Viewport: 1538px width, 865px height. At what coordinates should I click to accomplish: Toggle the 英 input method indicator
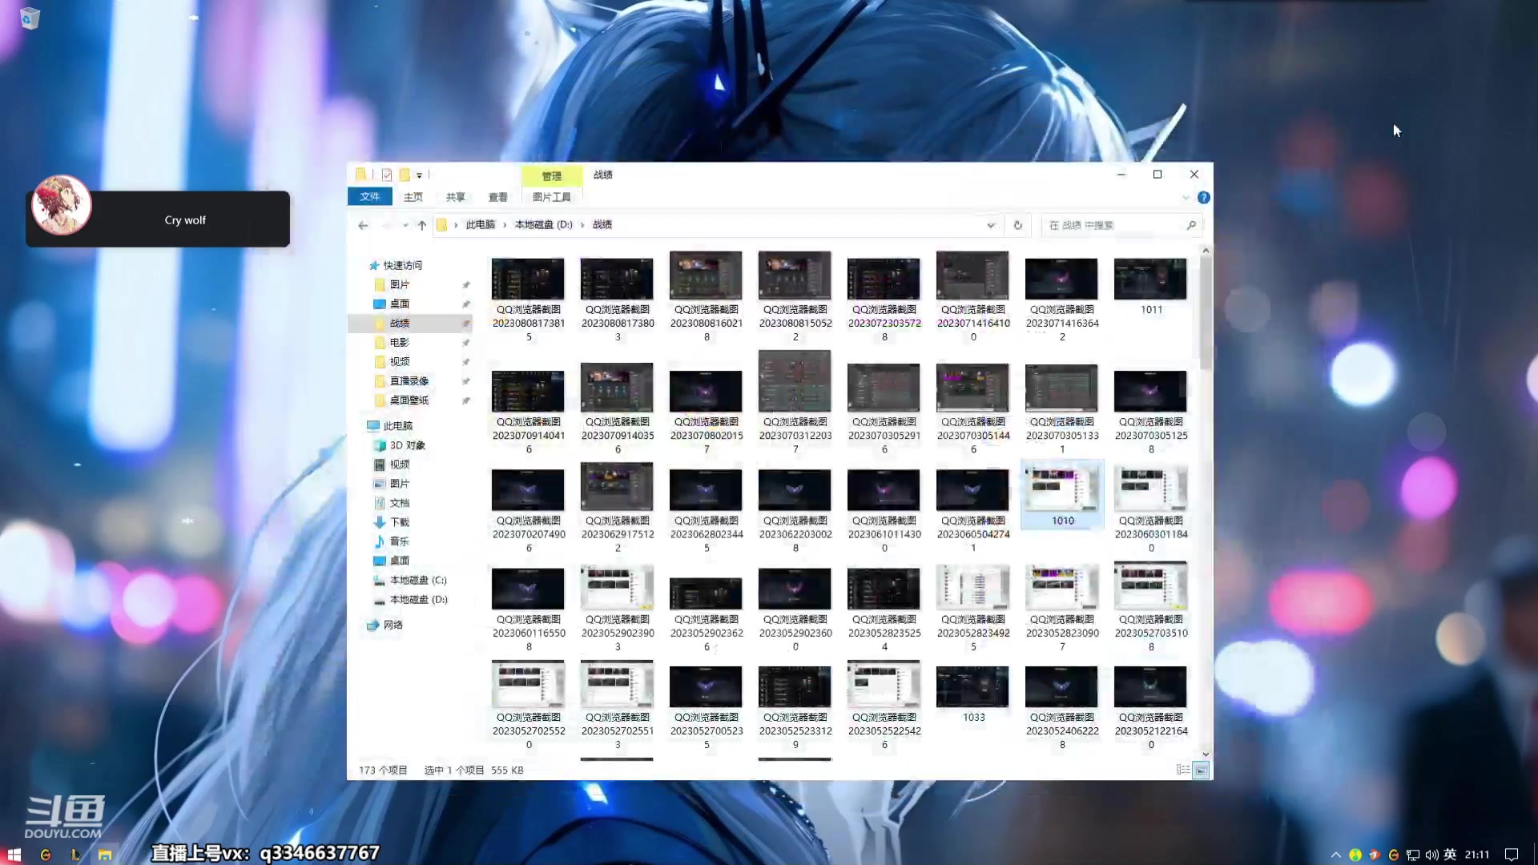pos(1450,855)
